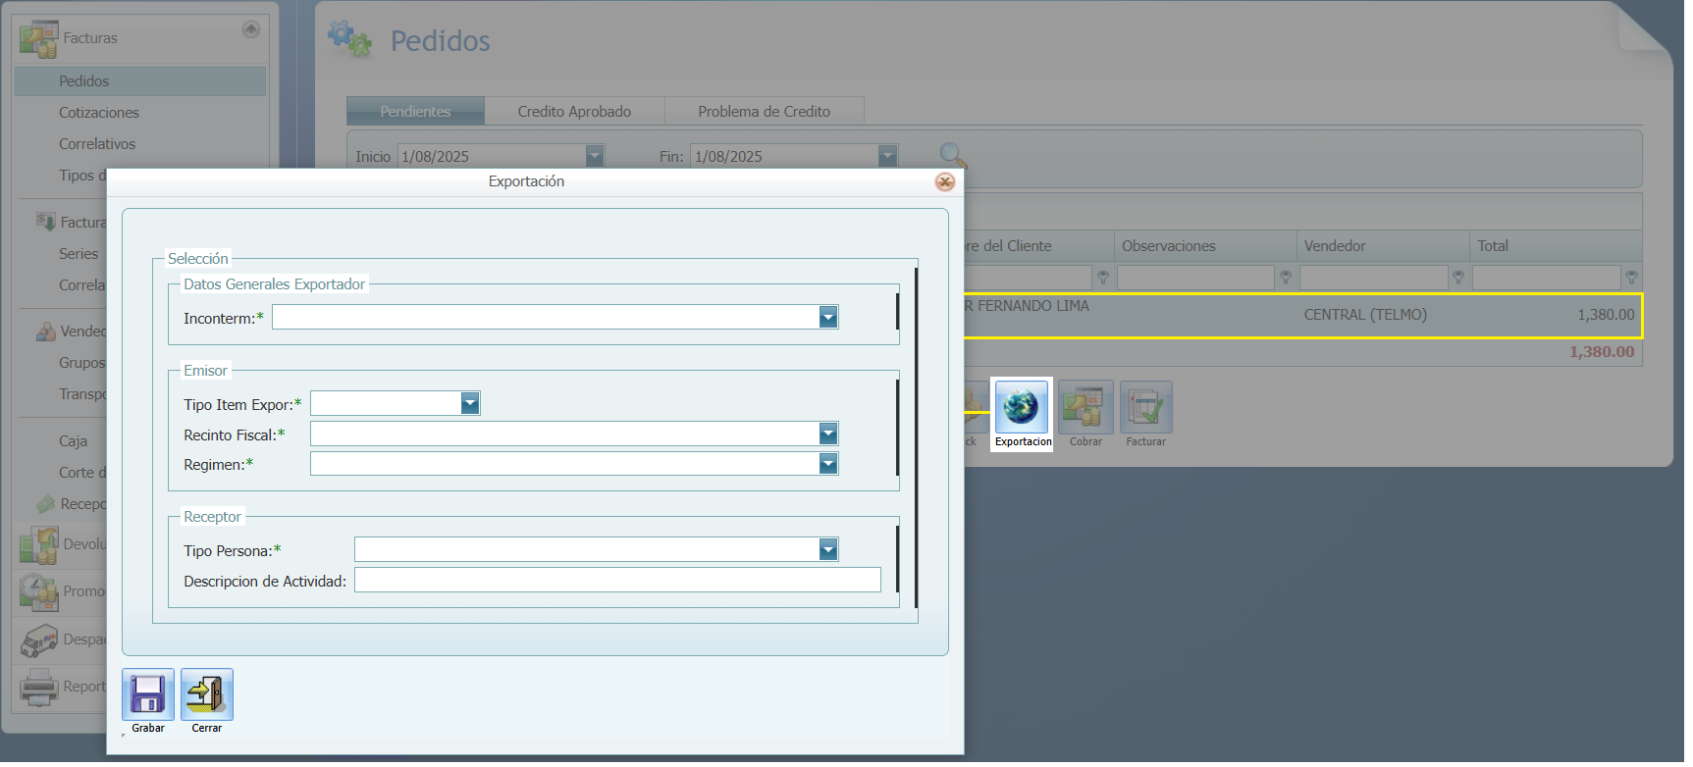
Task: Open the Inconterm dropdown
Action: click(x=828, y=317)
